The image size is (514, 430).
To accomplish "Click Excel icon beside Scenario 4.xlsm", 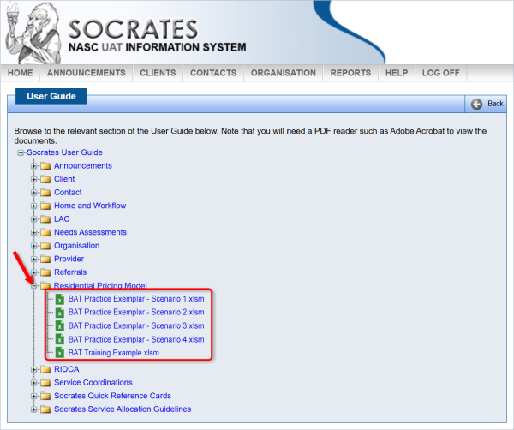I will [x=60, y=339].
